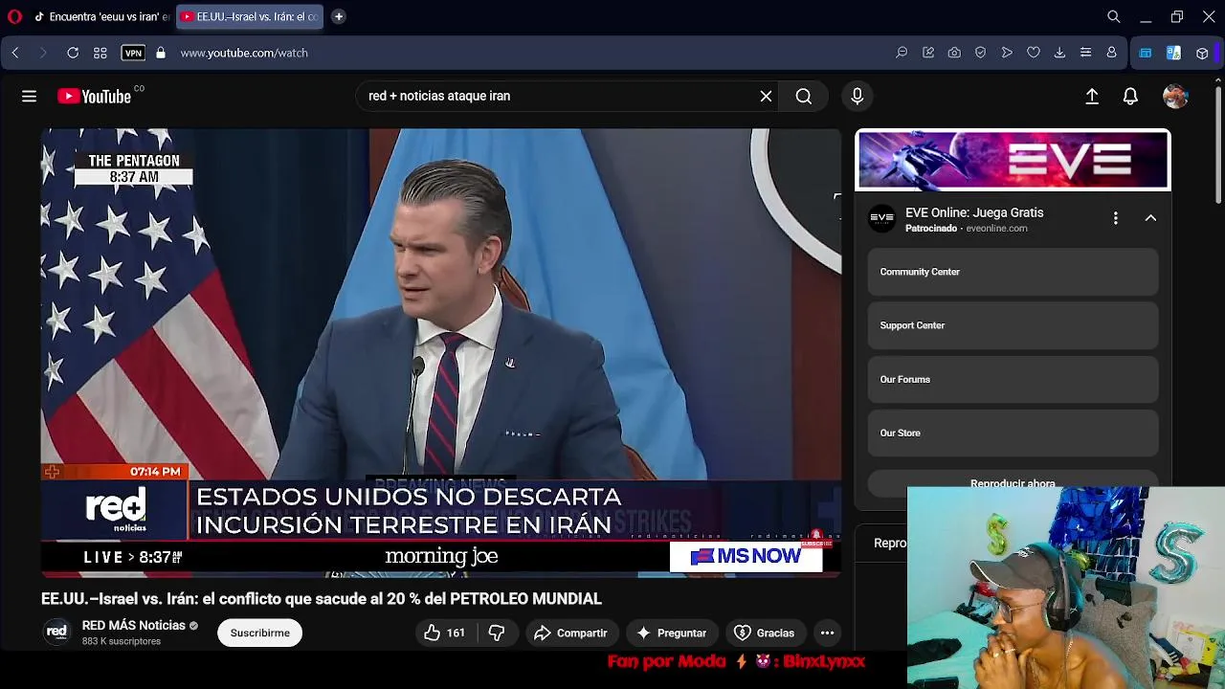Open the EVE Online ad banner
The height and width of the screenshot is (689, 1225).
(x=1013, y=161)
